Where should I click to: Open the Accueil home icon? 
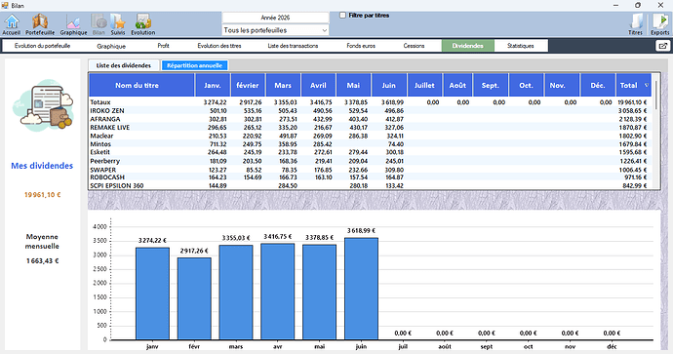coord(12,24)
